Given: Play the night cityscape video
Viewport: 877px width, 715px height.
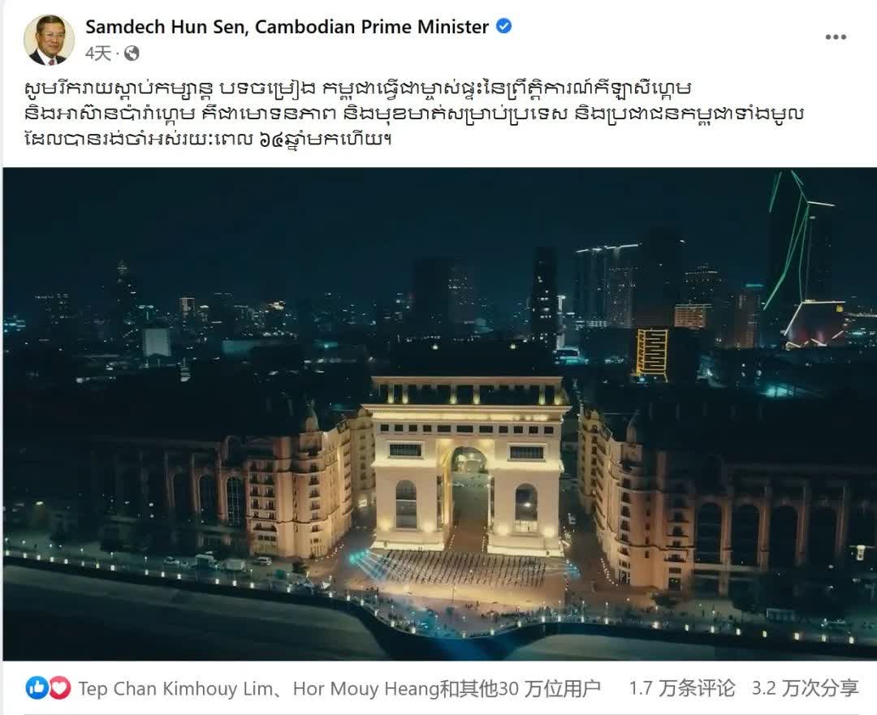Looking at the screenshot, I should tap(439, 414).
